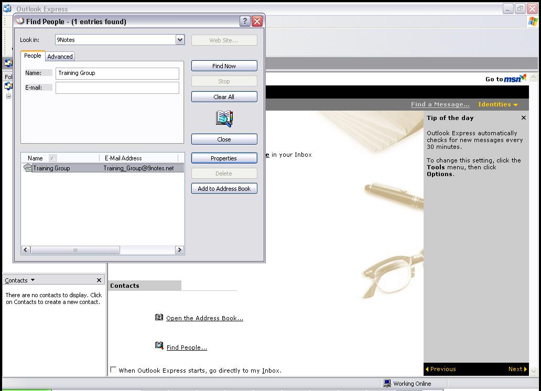Screen dimensions: 541x391
Task: Switch to the Advanced tab
Action: [x=60, y=56]
